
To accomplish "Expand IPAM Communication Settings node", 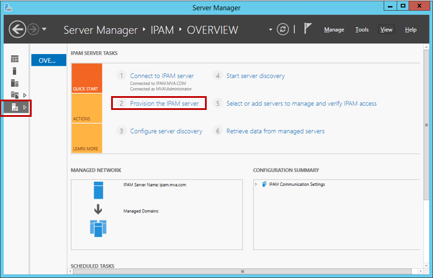I will (256, 184).
